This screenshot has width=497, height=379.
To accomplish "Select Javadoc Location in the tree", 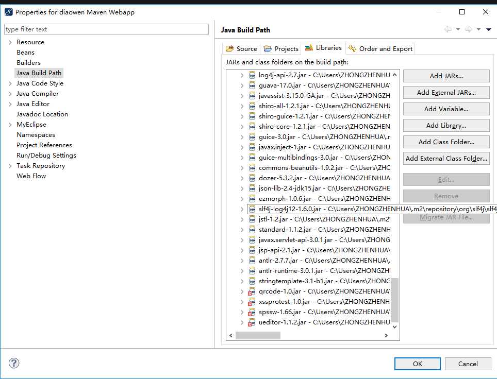I will coord(42,114).
